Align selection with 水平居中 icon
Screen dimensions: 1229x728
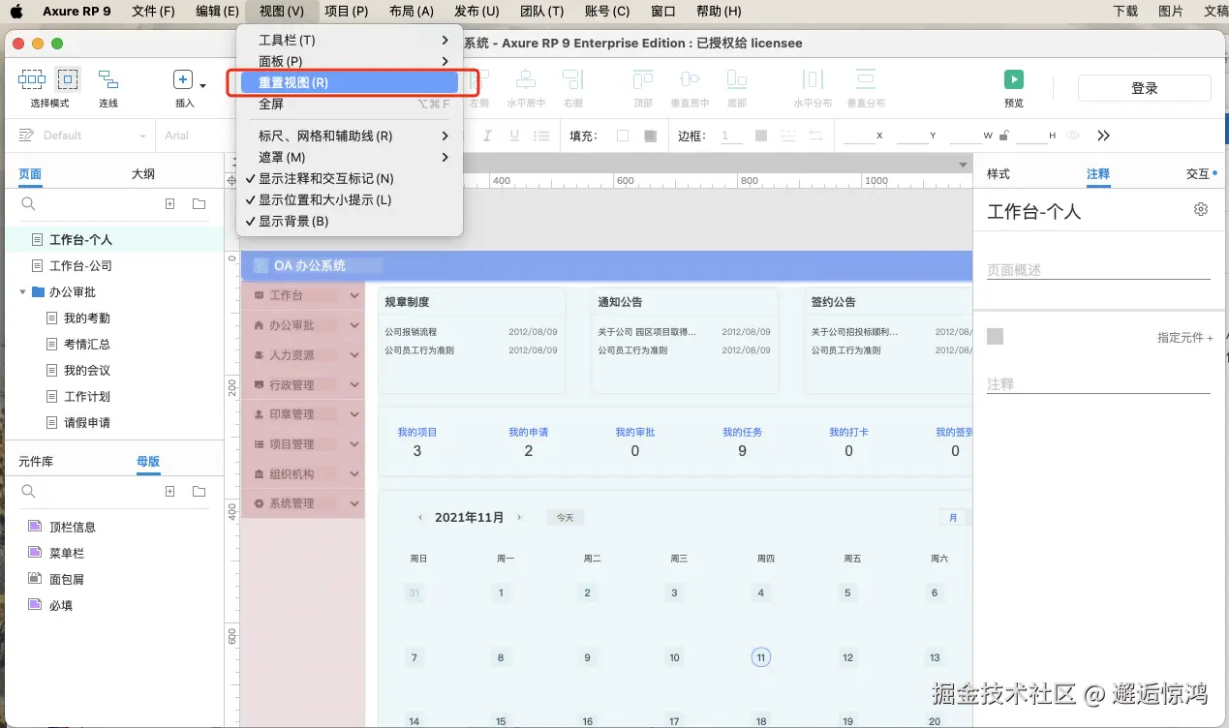pyautogui.click(x=526, y=79)
